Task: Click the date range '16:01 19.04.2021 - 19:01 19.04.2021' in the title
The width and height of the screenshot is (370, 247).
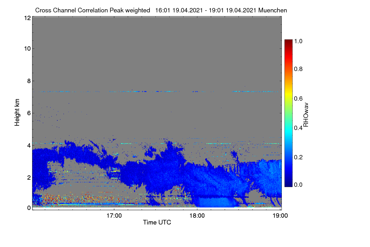Action: (206, 10)
